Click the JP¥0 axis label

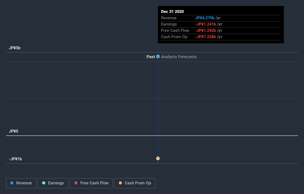coord(14,131)
